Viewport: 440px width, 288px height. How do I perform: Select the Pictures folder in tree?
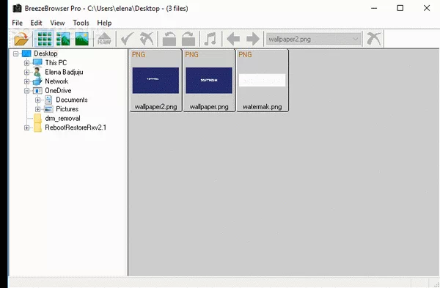(x=67, y=109)
